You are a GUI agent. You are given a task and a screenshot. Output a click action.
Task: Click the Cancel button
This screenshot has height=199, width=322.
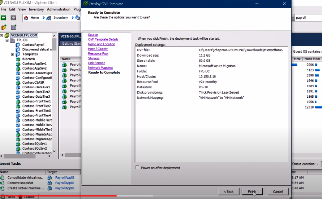pyautogui.click(x=278, y=192)
